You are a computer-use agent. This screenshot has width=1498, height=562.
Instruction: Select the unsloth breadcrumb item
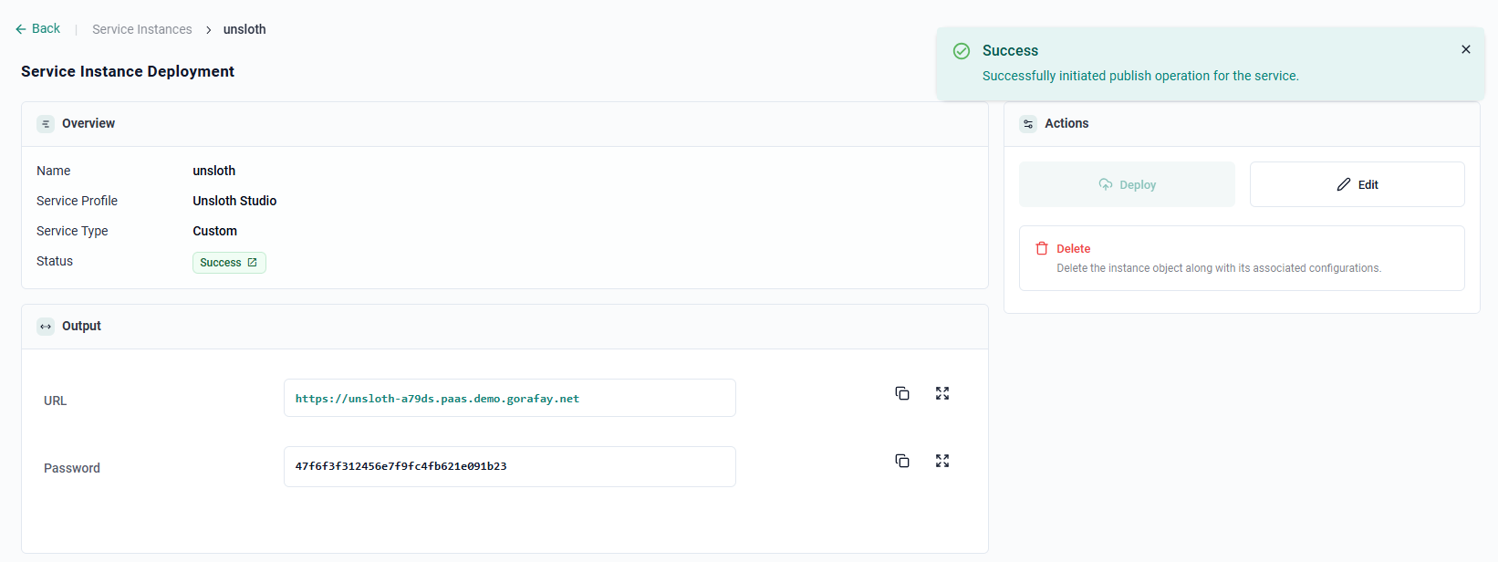click(244, 29)
